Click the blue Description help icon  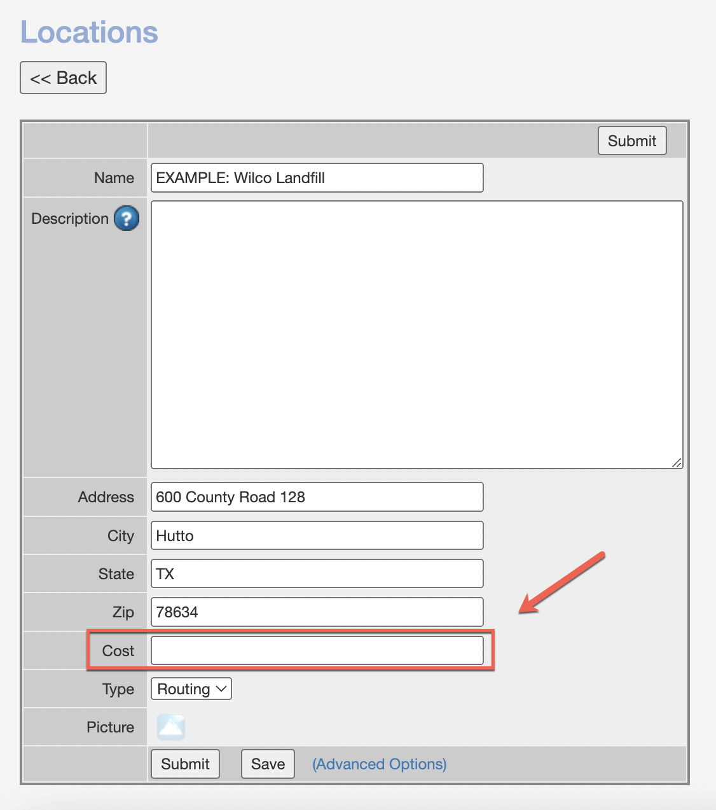pos(127,218)
